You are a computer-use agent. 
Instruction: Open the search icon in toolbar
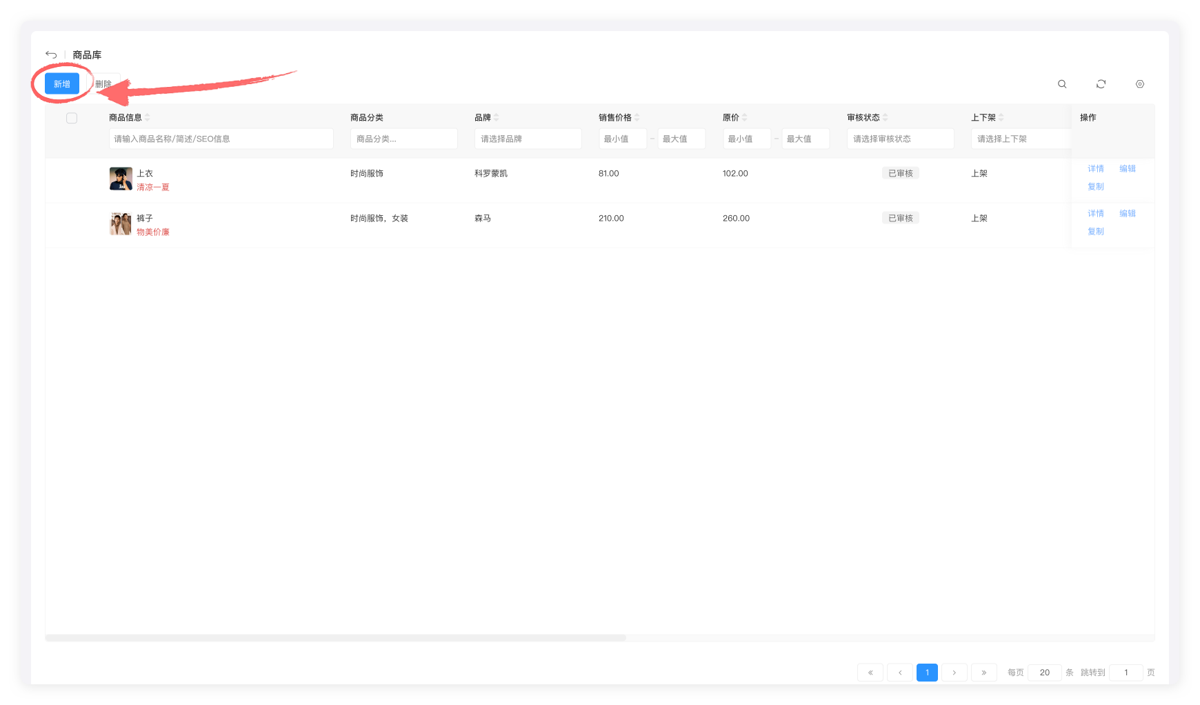(x=1062, y=84)
